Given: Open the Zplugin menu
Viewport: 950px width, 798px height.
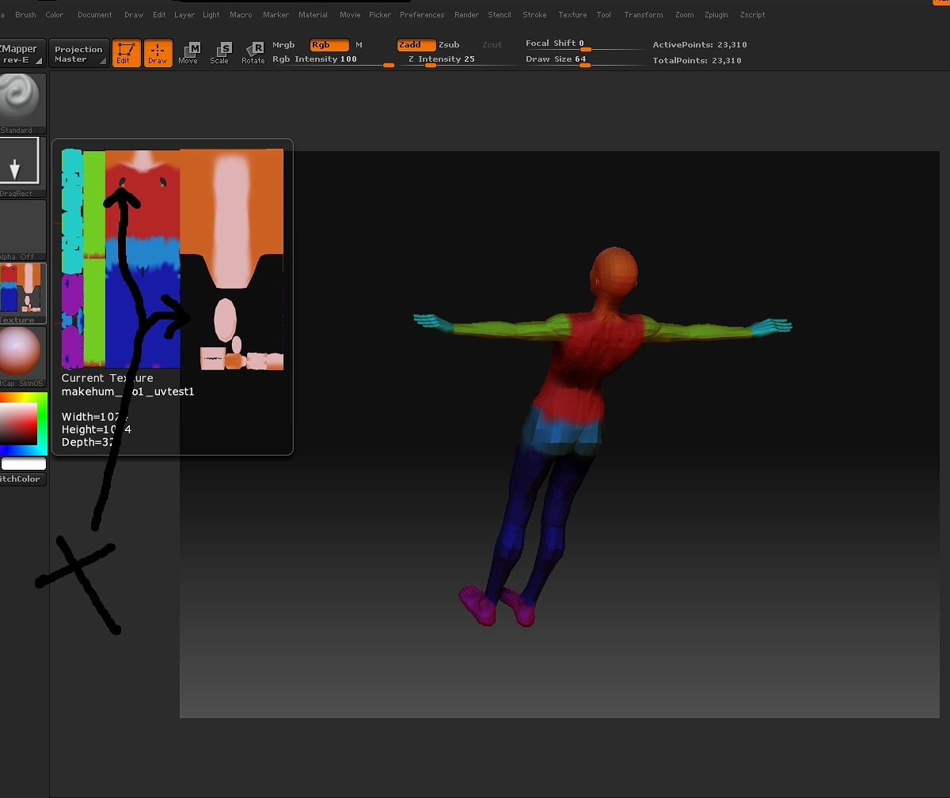Looking at the screenshot, I should click(716, 14).
